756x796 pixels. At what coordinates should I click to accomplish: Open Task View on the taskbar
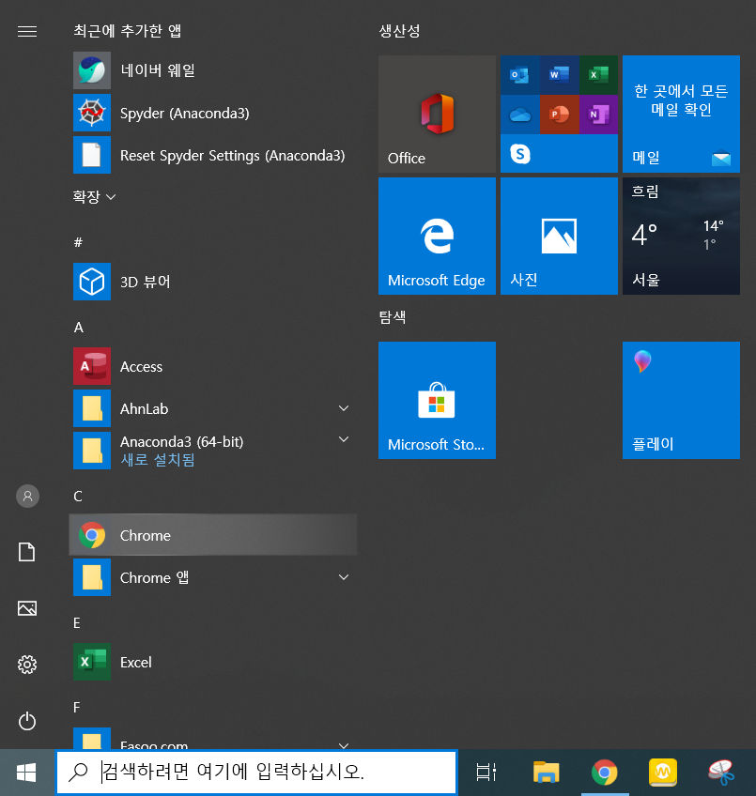pyautogui.click(x=486, y=773)
